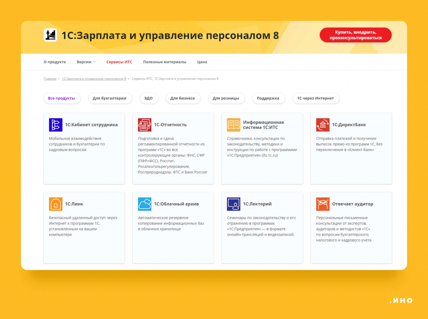This screenshot has width=428, height=319.
Task: Open Информационная система 1С:ИТС title
Action: click(263, 125)
